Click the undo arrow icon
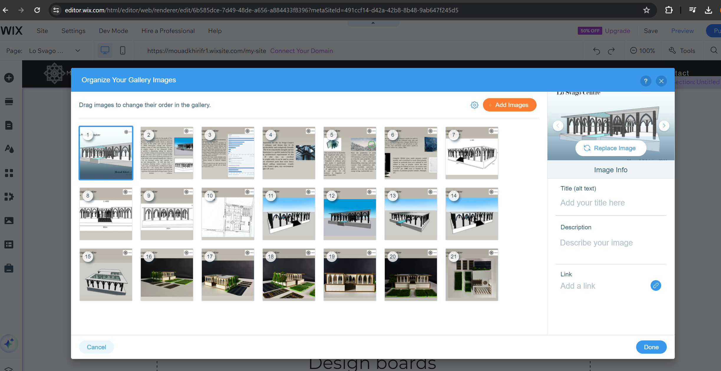 (597, 51)
